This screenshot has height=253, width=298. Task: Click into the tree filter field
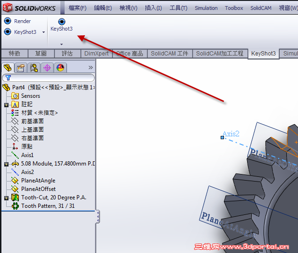click(48, 78)
